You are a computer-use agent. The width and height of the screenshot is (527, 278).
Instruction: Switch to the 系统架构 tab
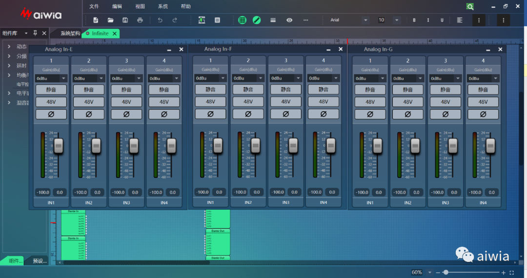[x=70, y=33]
